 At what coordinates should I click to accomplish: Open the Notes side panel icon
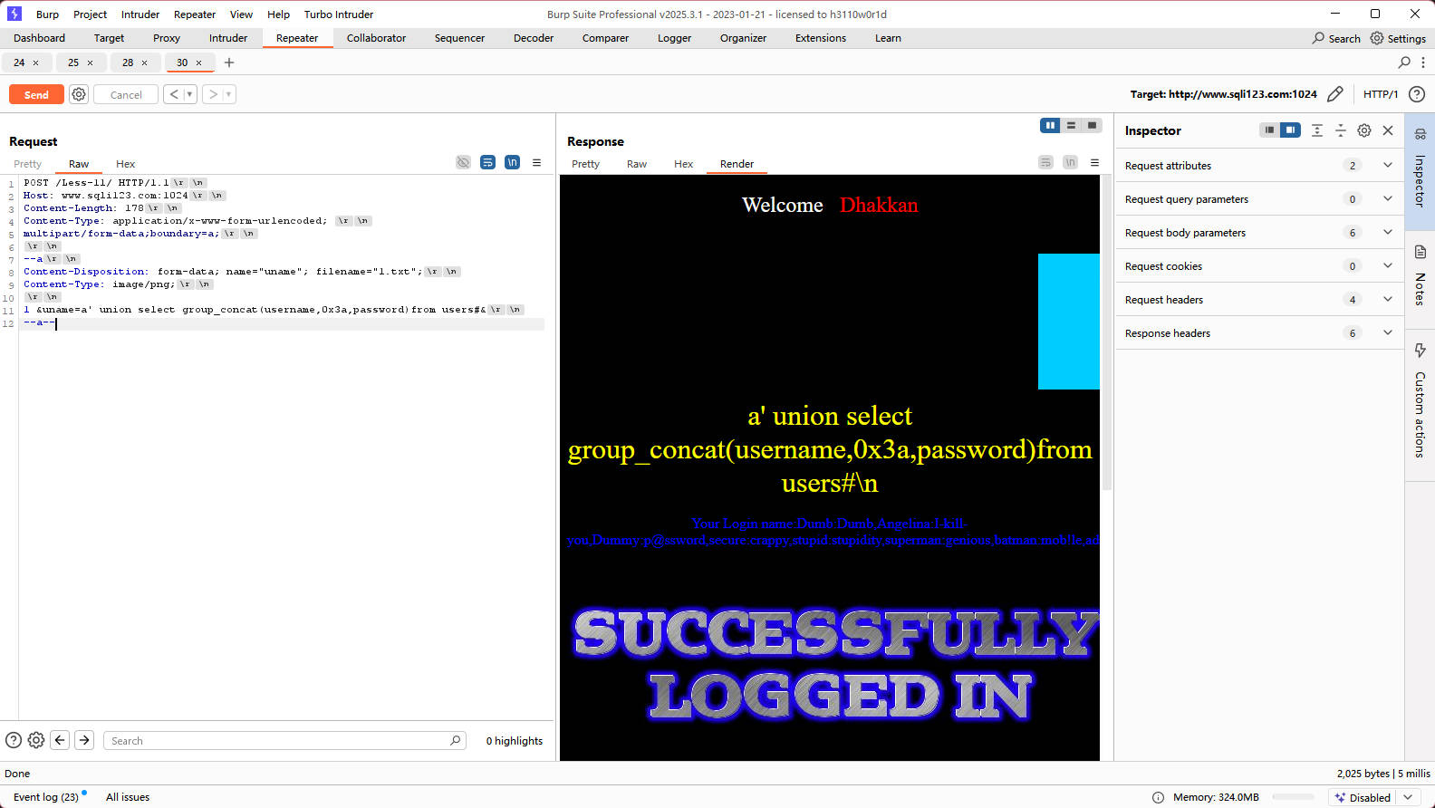(x=1420, y=252)
